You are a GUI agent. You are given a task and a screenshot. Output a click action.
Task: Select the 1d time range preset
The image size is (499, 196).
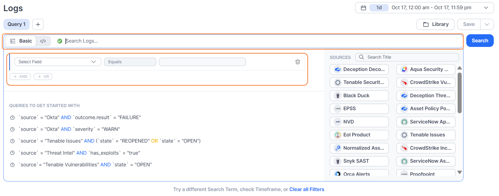coord(379,8)
